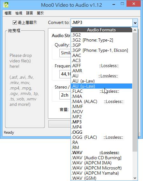This screenshot has height=181, width=143.
Task: Pick the .AIFF lossless format
Action: [101, 66]
